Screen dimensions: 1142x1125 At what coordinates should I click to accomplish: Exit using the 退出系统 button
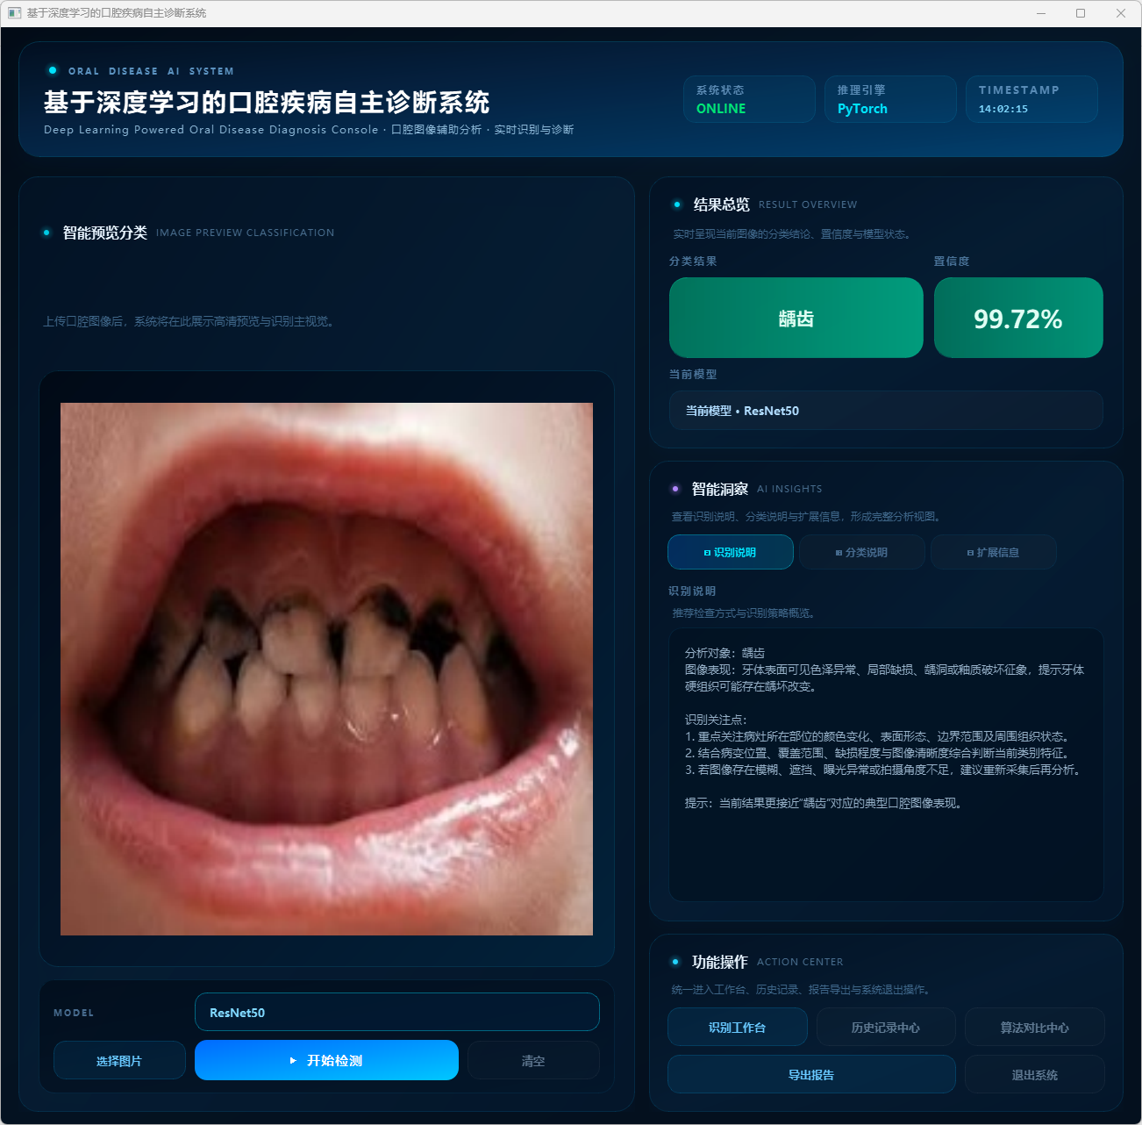(x=1034, y=1074)
